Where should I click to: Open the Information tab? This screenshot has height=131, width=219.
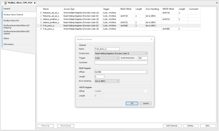19,44
